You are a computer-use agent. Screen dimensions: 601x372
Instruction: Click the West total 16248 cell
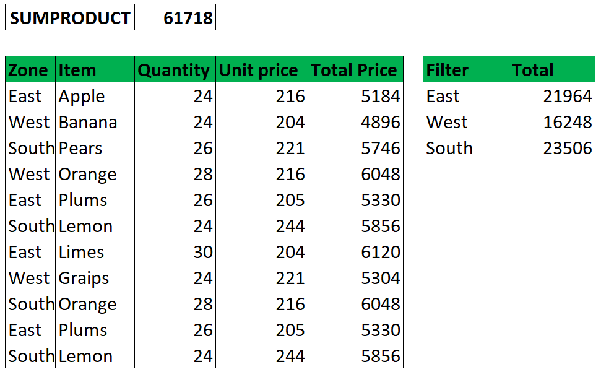tap(552, 121)
